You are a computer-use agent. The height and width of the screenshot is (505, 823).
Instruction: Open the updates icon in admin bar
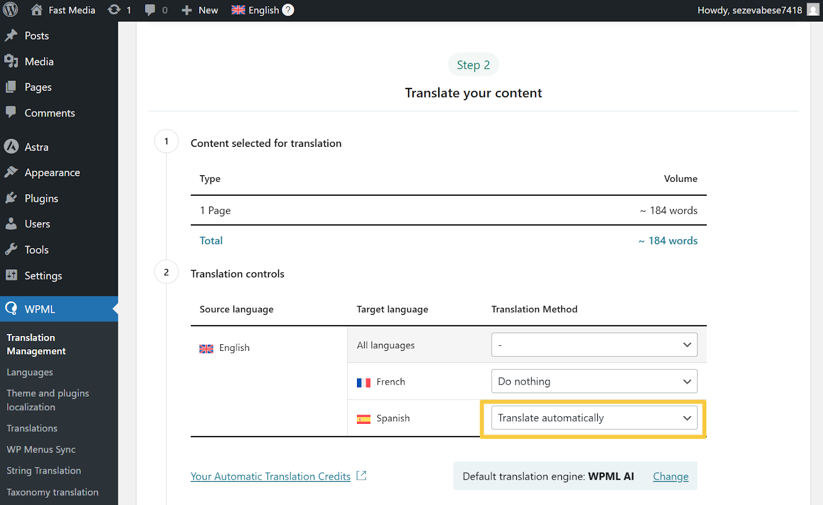point(114,10)
